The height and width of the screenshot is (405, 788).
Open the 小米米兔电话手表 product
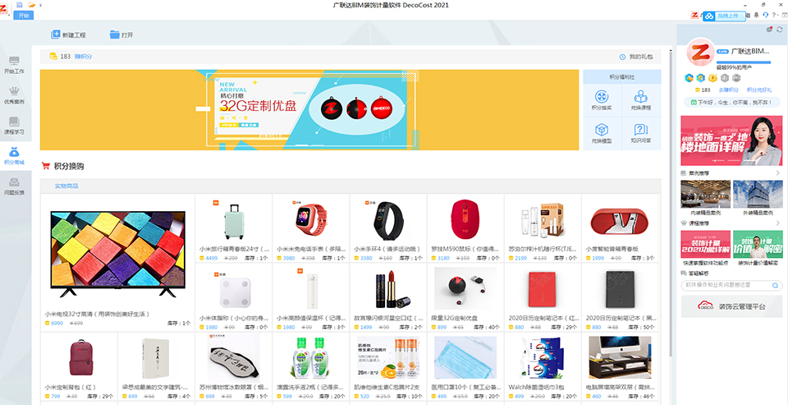311,228
